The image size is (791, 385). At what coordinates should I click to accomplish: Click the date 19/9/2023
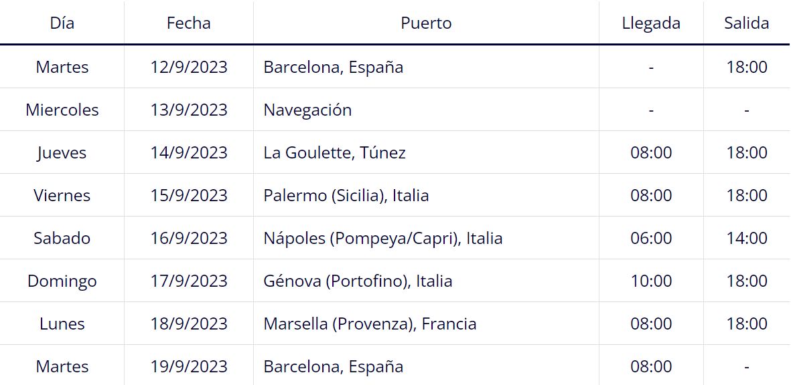189,366
